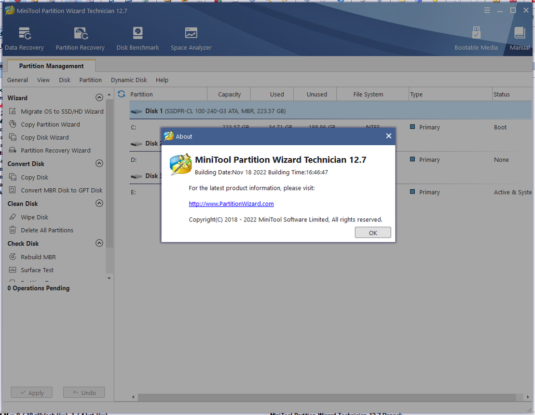Click the Apply button
This screenshot has height=415, width=535.
tap(32, 393)
